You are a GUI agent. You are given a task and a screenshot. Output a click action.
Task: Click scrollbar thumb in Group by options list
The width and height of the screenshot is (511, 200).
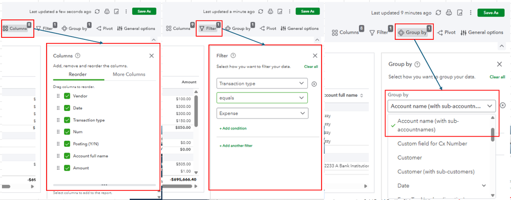[x=493, y=135]
